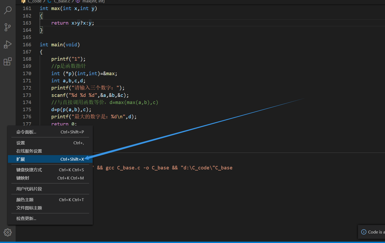Click the scanf("%d %d %d") line

click(x=90, y=95)
